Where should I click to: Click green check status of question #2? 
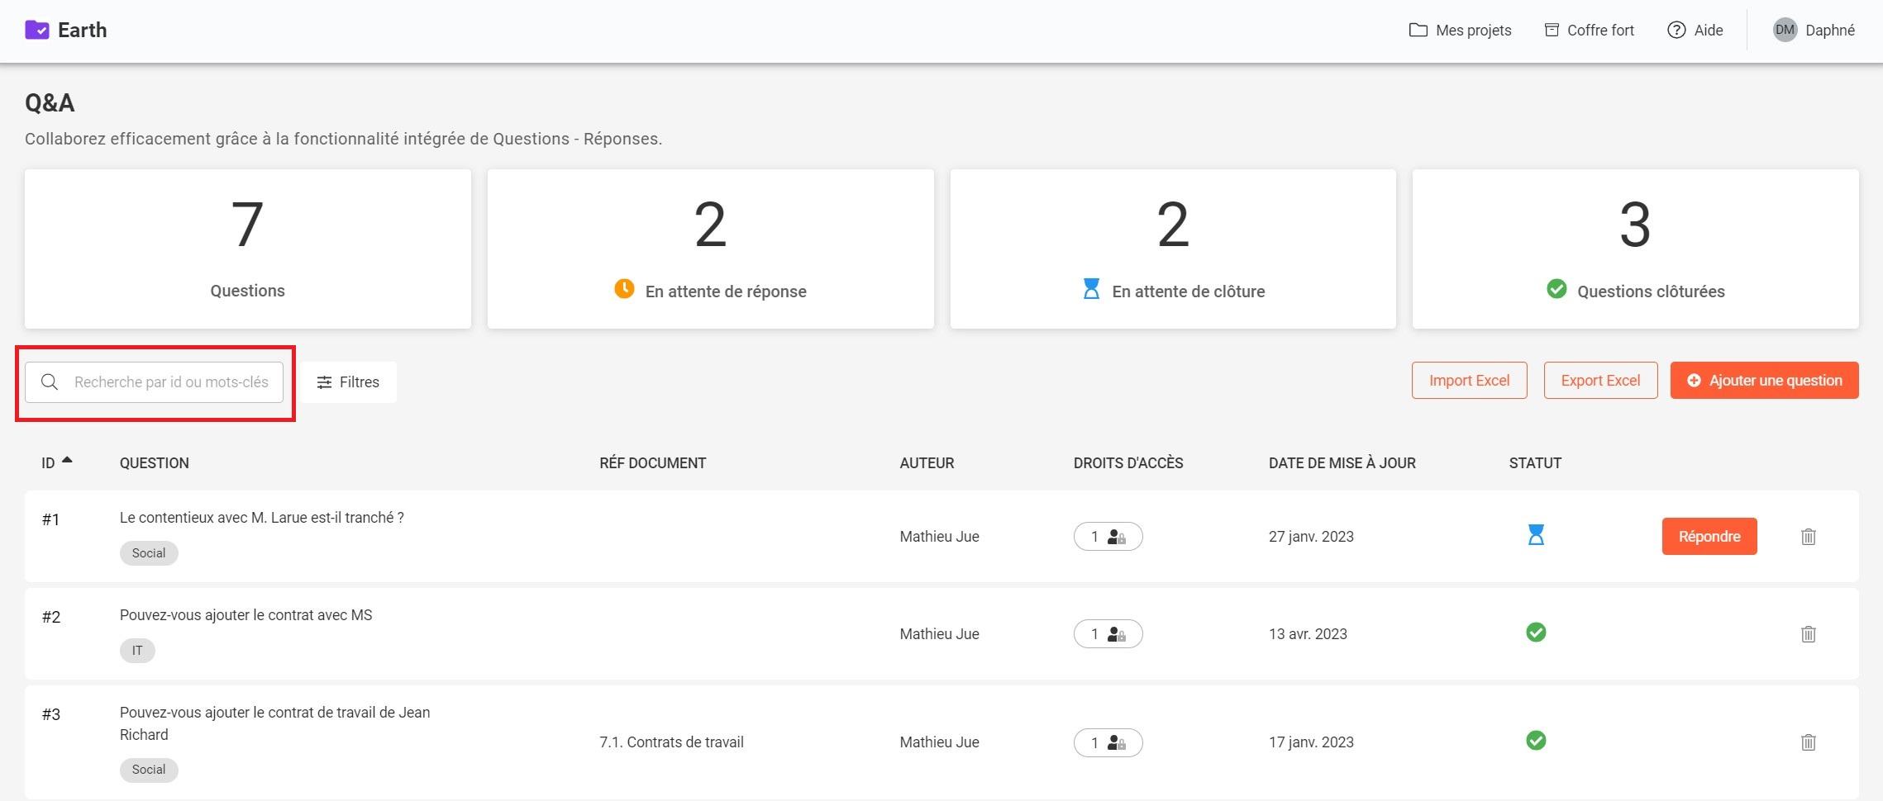(1536, 633)
